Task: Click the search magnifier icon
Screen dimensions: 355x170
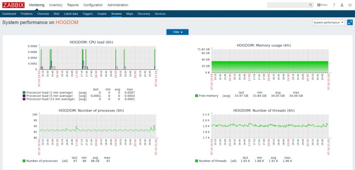Action: pos(311,5)
